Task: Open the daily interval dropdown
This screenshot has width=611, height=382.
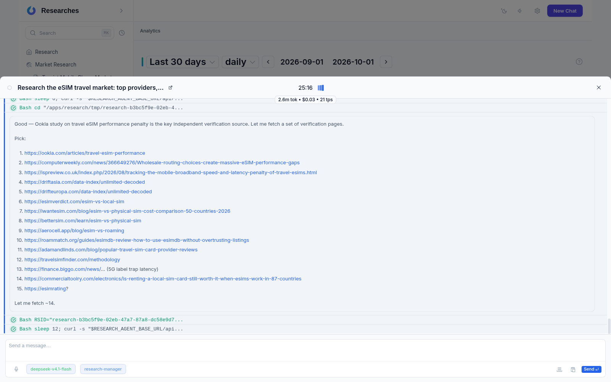Action: click(x=240, y=62)
